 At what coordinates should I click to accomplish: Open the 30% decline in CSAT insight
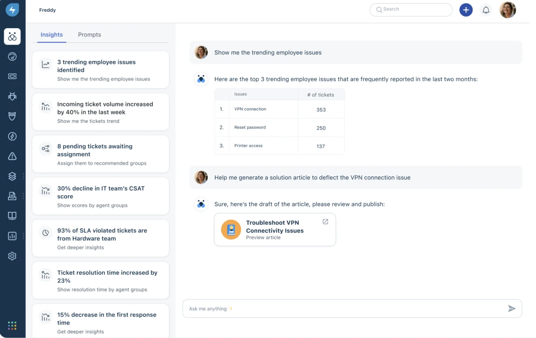point(100,196)
